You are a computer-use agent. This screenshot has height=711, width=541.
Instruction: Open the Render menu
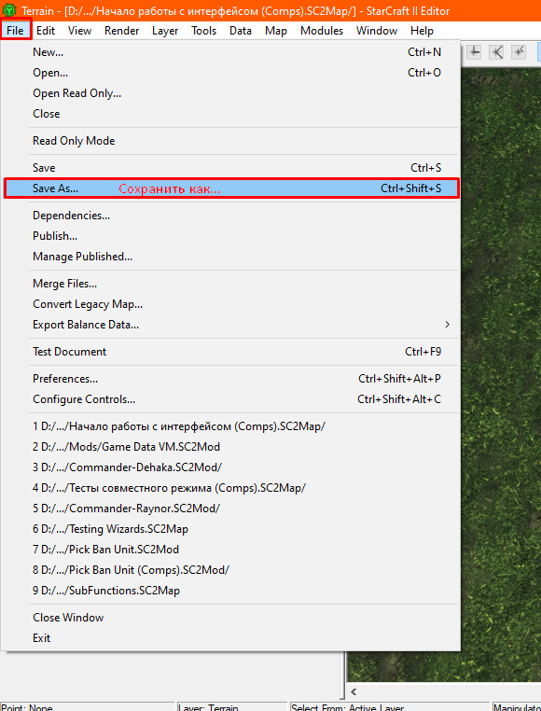tap(121, 31)
